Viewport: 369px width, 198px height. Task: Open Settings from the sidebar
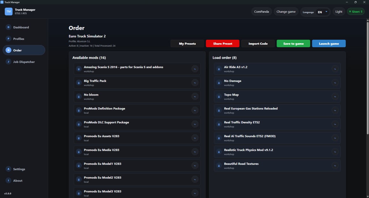pyautogui.click(x=24, y=169)
